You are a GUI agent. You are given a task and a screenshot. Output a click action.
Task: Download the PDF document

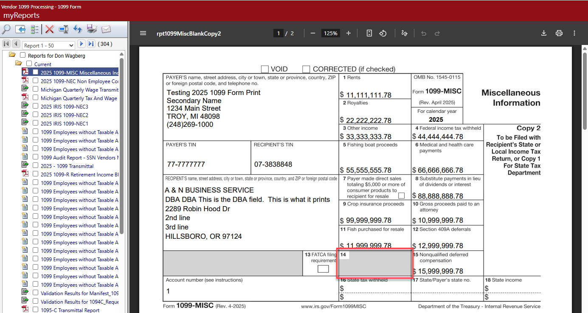(543, 33)
